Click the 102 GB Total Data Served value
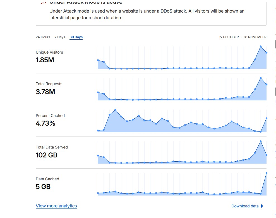Image resolution: width=276 pixels, height=218 pixels. pos(47,155)
